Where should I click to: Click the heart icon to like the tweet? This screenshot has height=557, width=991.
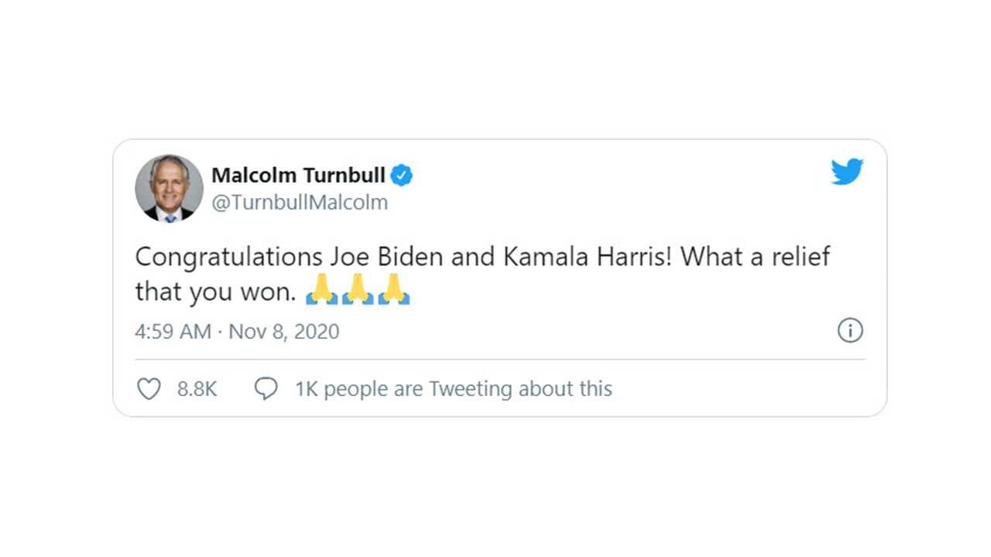click(x=149, y=388)
